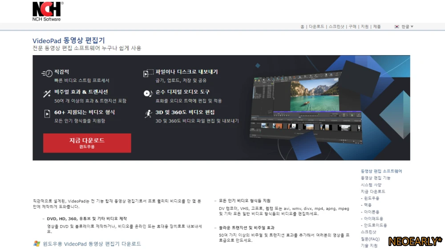Click the DVD, HD, 360, 유튜브 및 기타 비디오 제작 heading
The width and height of the screenshot is (445, 250).
pos(87,219)
